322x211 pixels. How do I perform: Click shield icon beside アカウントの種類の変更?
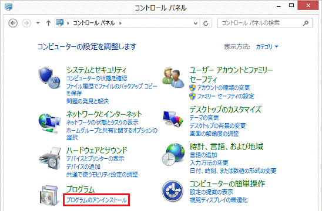coord(192,88)
